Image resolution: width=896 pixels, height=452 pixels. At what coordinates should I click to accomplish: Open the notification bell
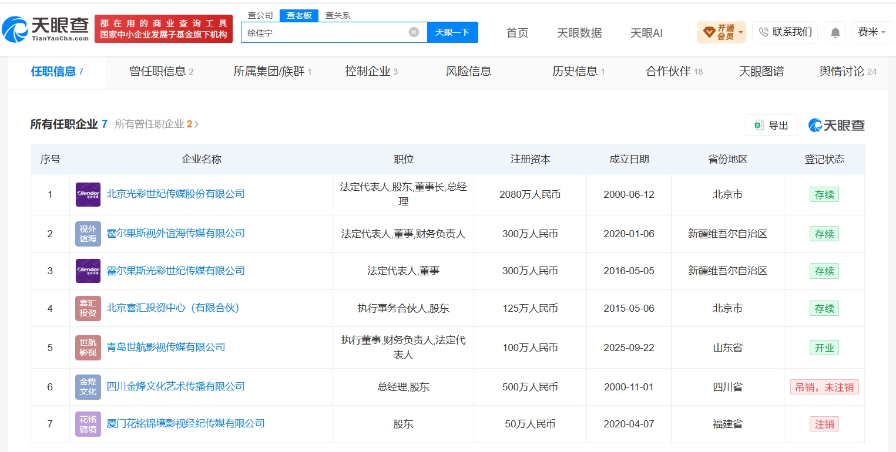click(x=835, y=32)
